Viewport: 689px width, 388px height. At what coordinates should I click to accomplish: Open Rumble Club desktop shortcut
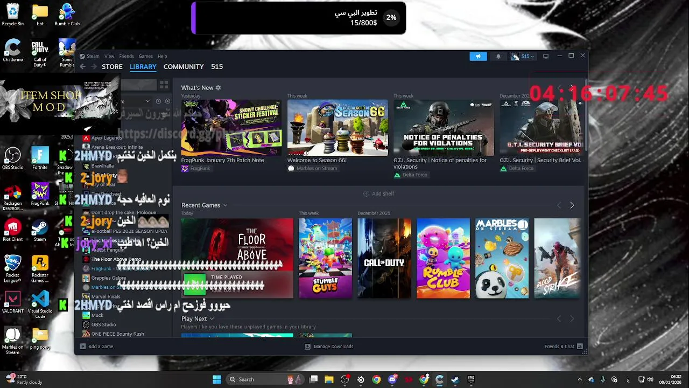point(67,15)
